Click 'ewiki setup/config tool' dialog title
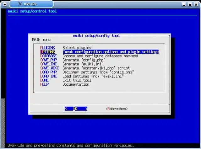 96,35
